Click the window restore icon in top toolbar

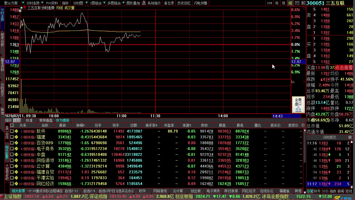click(297, 3)
